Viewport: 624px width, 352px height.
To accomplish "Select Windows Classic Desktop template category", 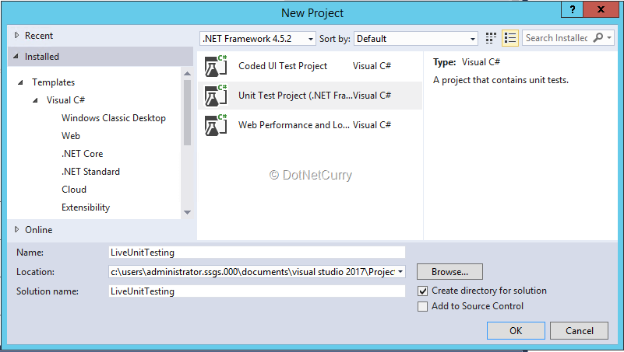I will pyautogui.click(x=114, y=118).
